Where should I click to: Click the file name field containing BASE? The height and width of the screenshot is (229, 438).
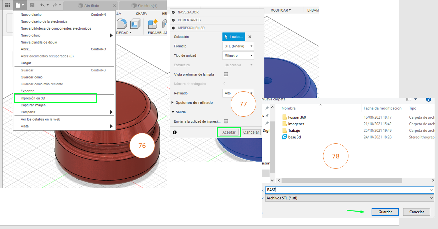[350, 190]
